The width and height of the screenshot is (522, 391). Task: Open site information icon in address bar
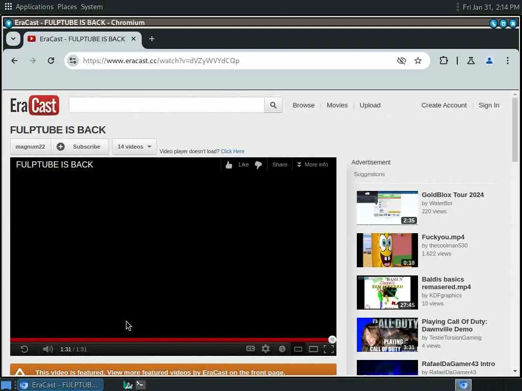(x=73, y=61)
